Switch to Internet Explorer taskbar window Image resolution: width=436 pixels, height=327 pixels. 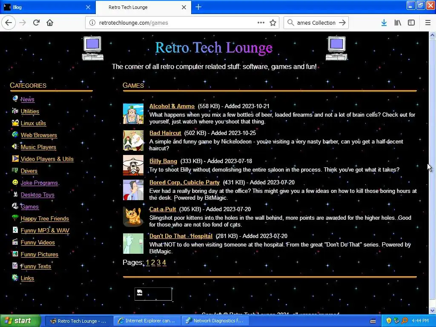(x=147, y=321)
